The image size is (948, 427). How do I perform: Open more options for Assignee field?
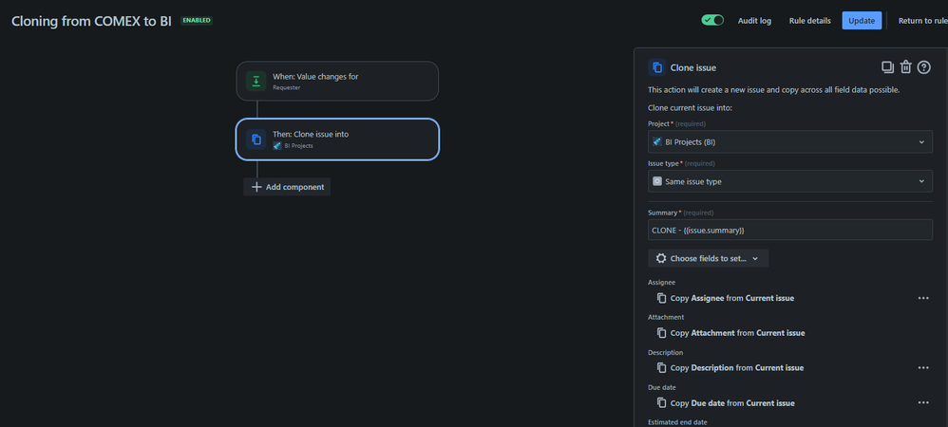[923, 298]
